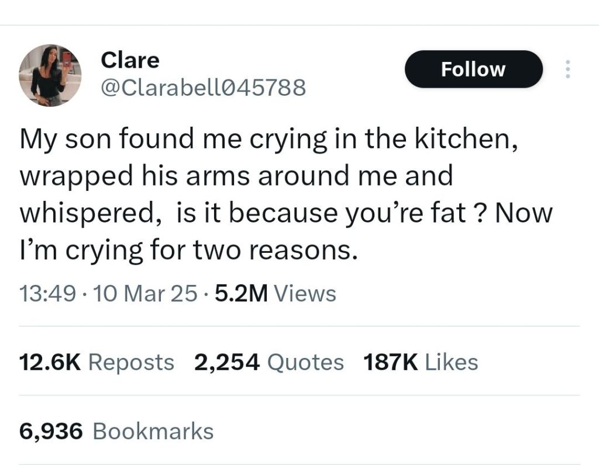Click the line containing 'because you're fat'
Image resolution: width=599 pixels, height=473 pixels.
[286, 213]
